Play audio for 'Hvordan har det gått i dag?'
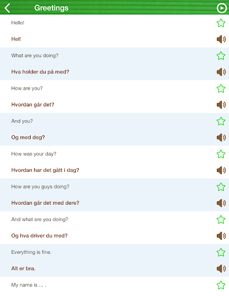 tap(221, 170)
